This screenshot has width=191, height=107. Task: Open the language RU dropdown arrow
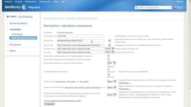click(182, 8)
